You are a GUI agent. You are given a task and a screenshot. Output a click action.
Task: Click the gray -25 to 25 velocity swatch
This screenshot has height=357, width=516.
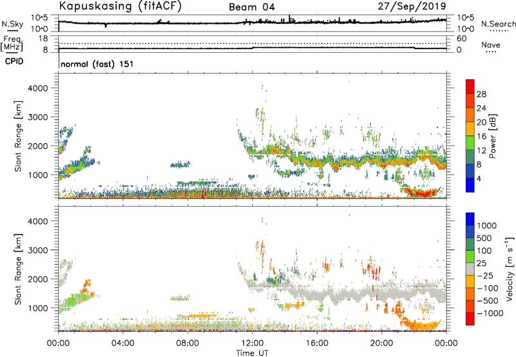point(470,269)
